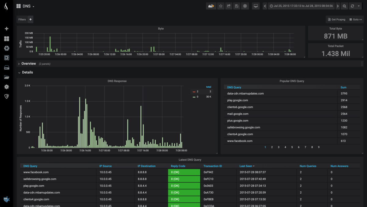
Task: Click the monitor cycle view mode icon
Action: point(256,6)
